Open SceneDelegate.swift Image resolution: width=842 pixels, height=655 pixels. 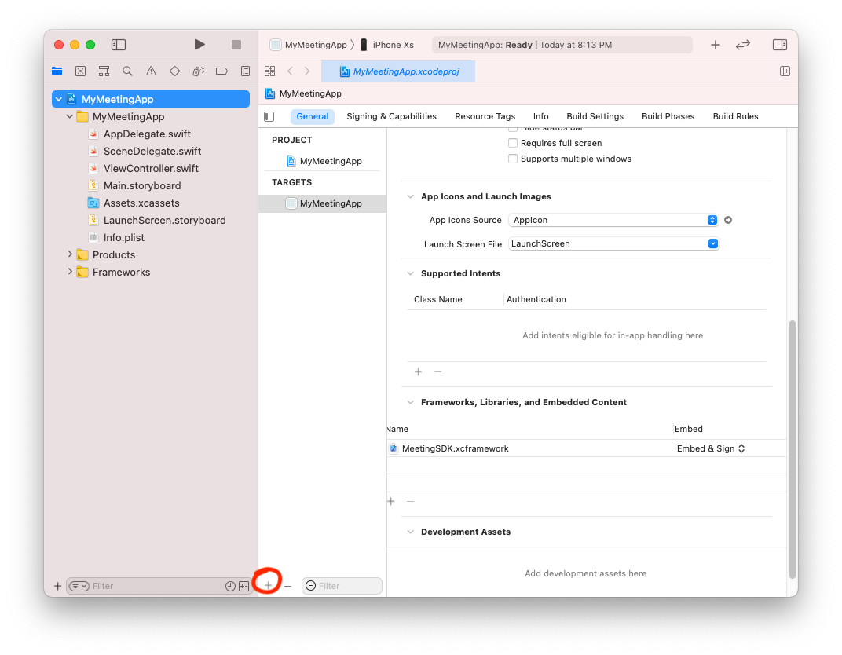tap(152, 151)
